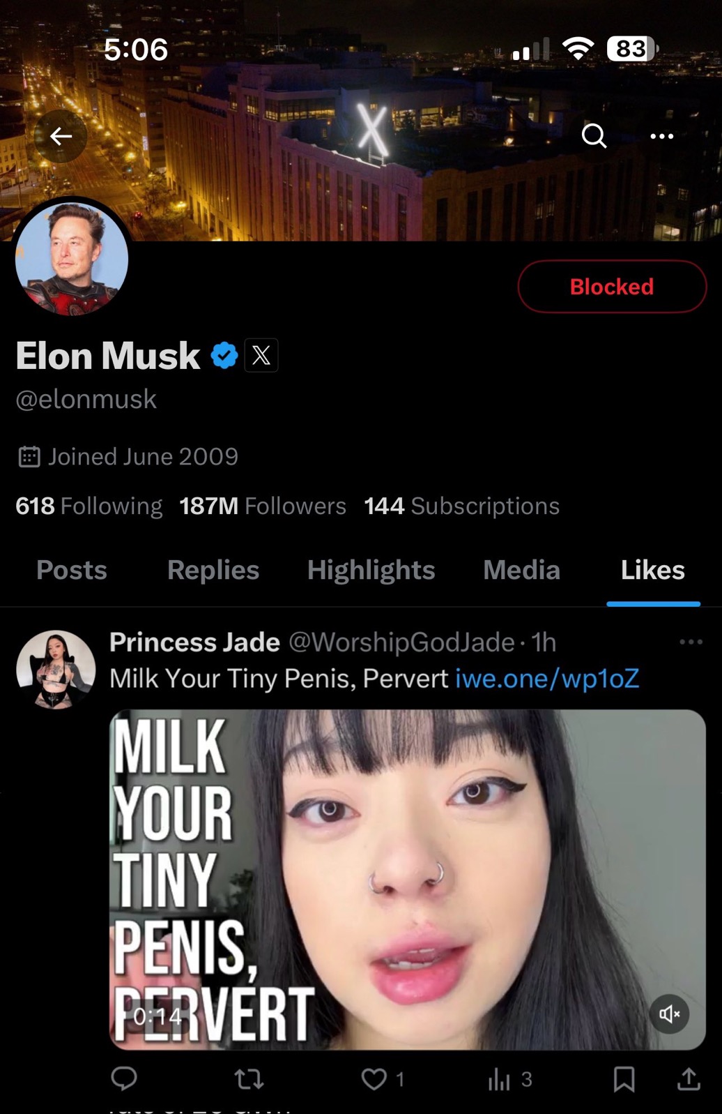The width and height of the screenshot is (722, 1114).
Task: Repost the Princess Jade post
Action: [x=249, y=1079]
